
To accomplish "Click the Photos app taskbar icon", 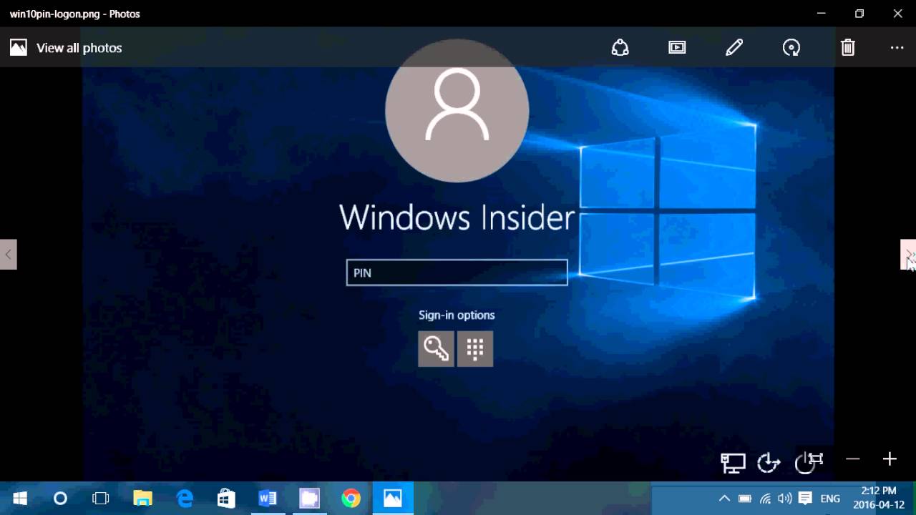I will 392,499.
